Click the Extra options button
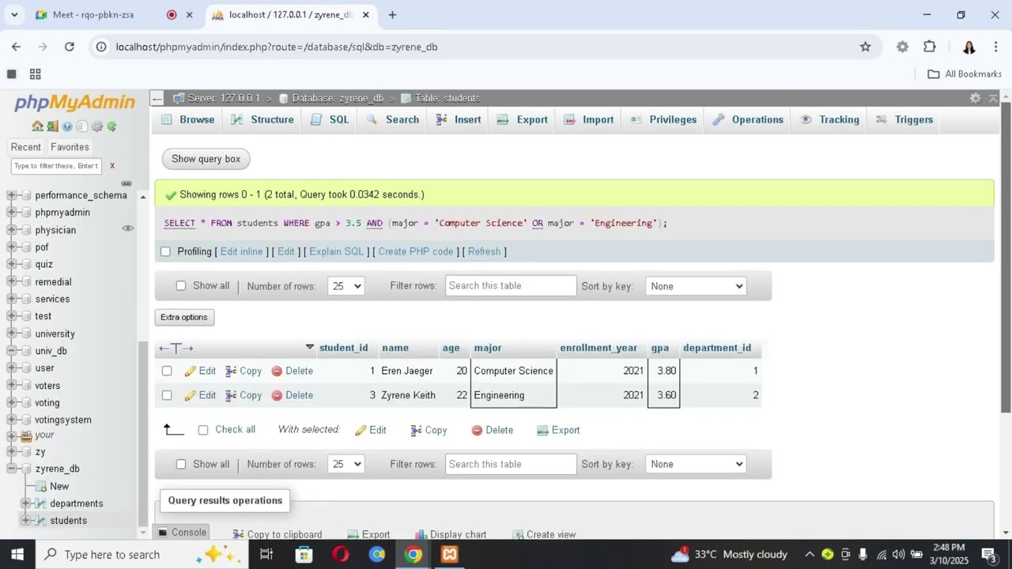 point(184,317)
